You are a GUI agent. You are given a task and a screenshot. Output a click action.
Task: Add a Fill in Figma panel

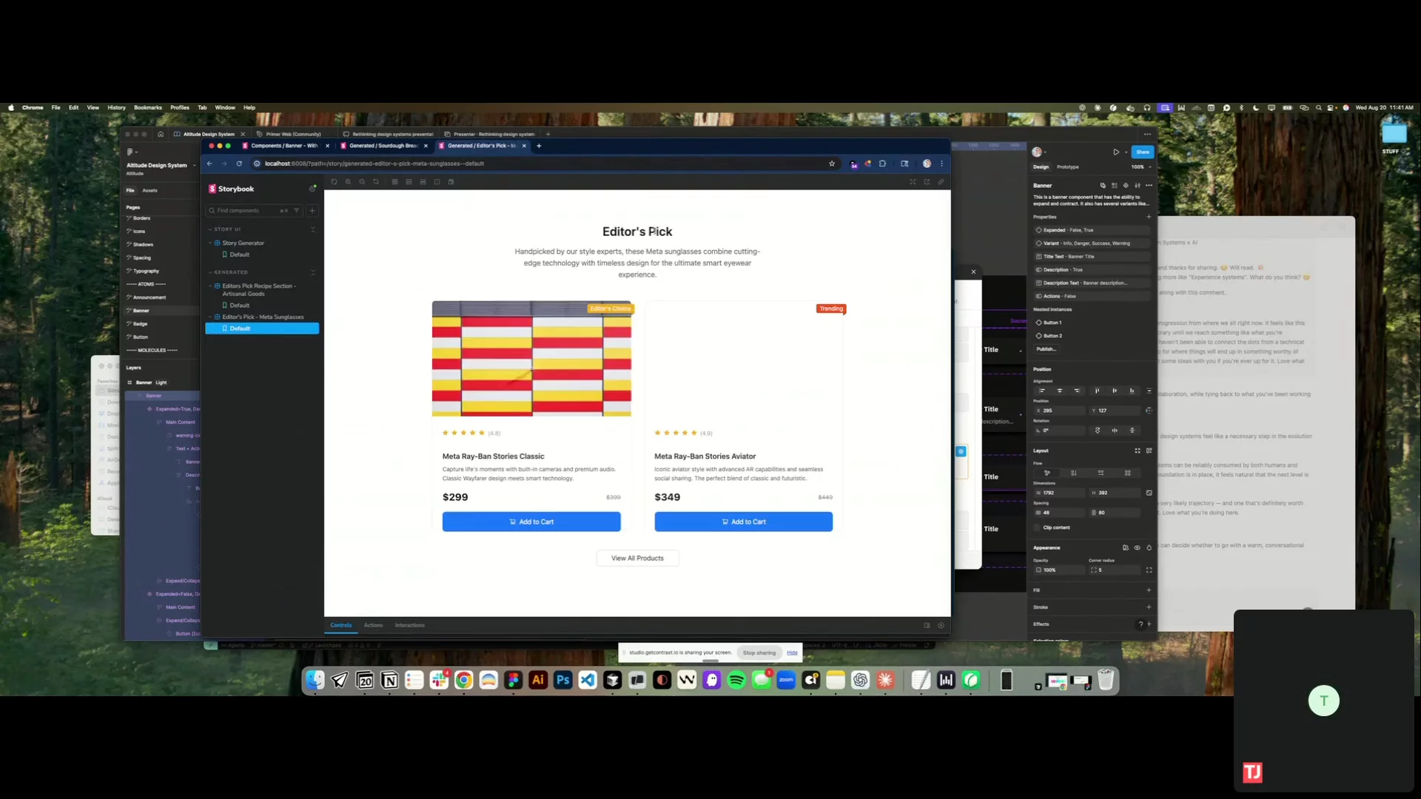(x=1149, y=590)
